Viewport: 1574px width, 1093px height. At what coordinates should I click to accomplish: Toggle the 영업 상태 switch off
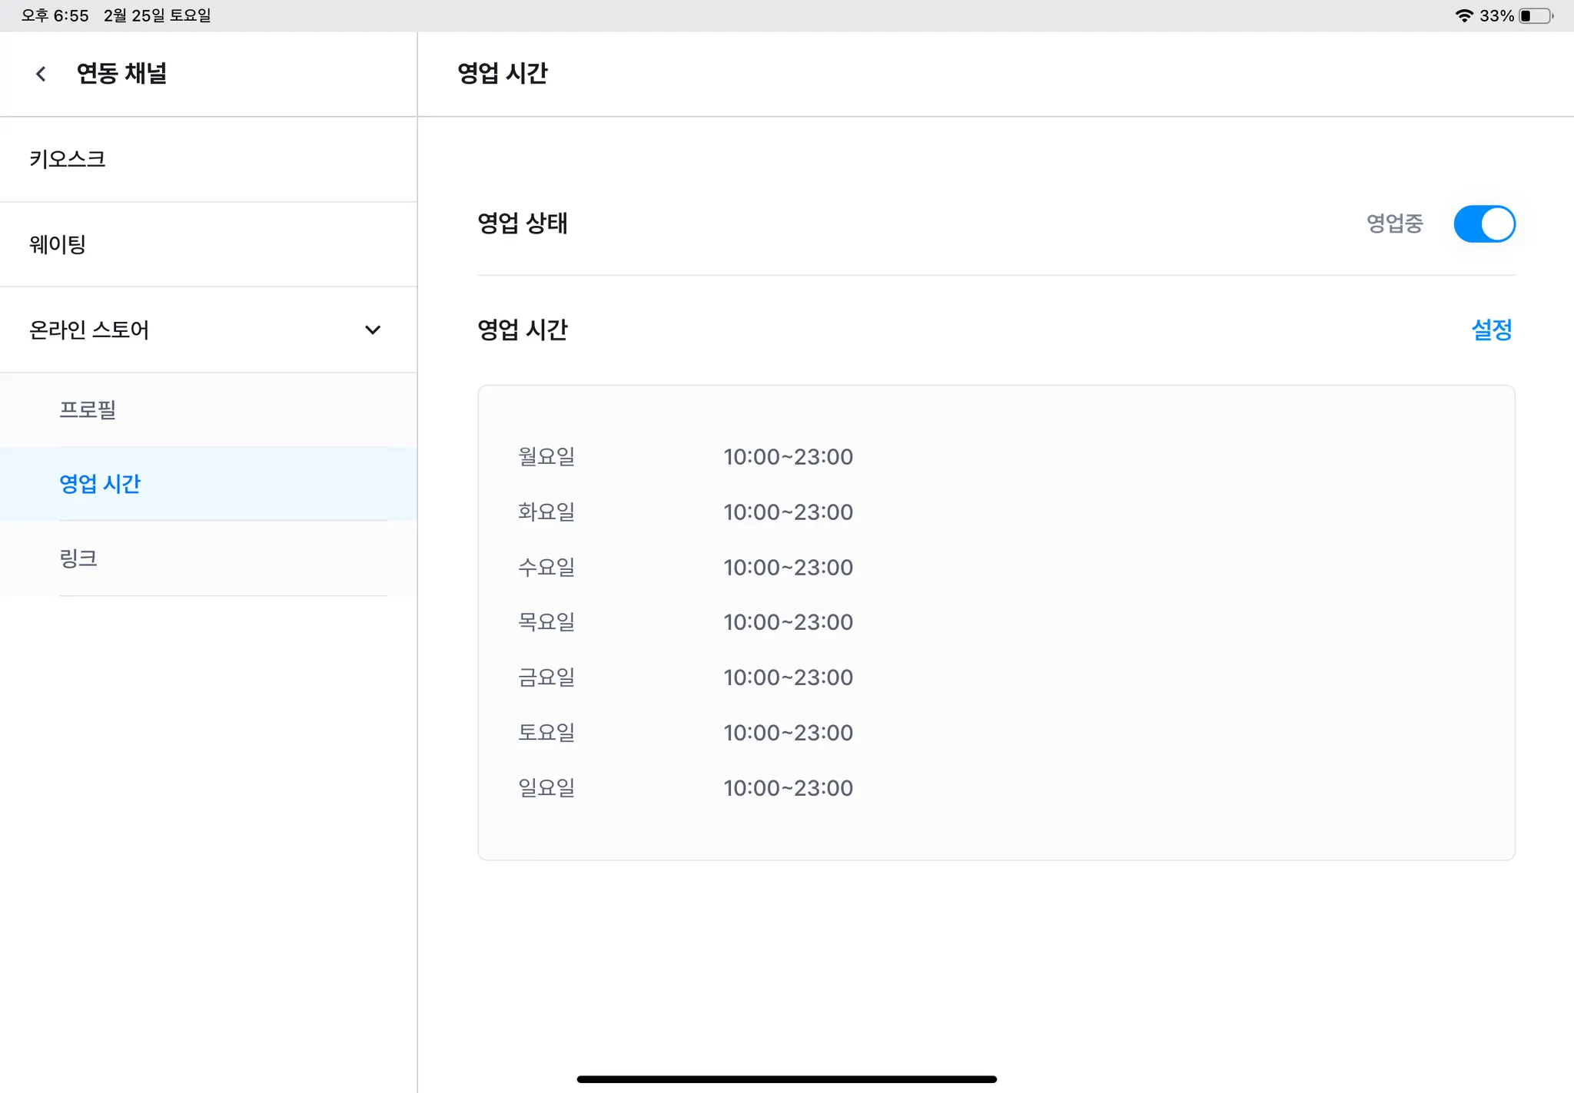tap(1483, 224)
